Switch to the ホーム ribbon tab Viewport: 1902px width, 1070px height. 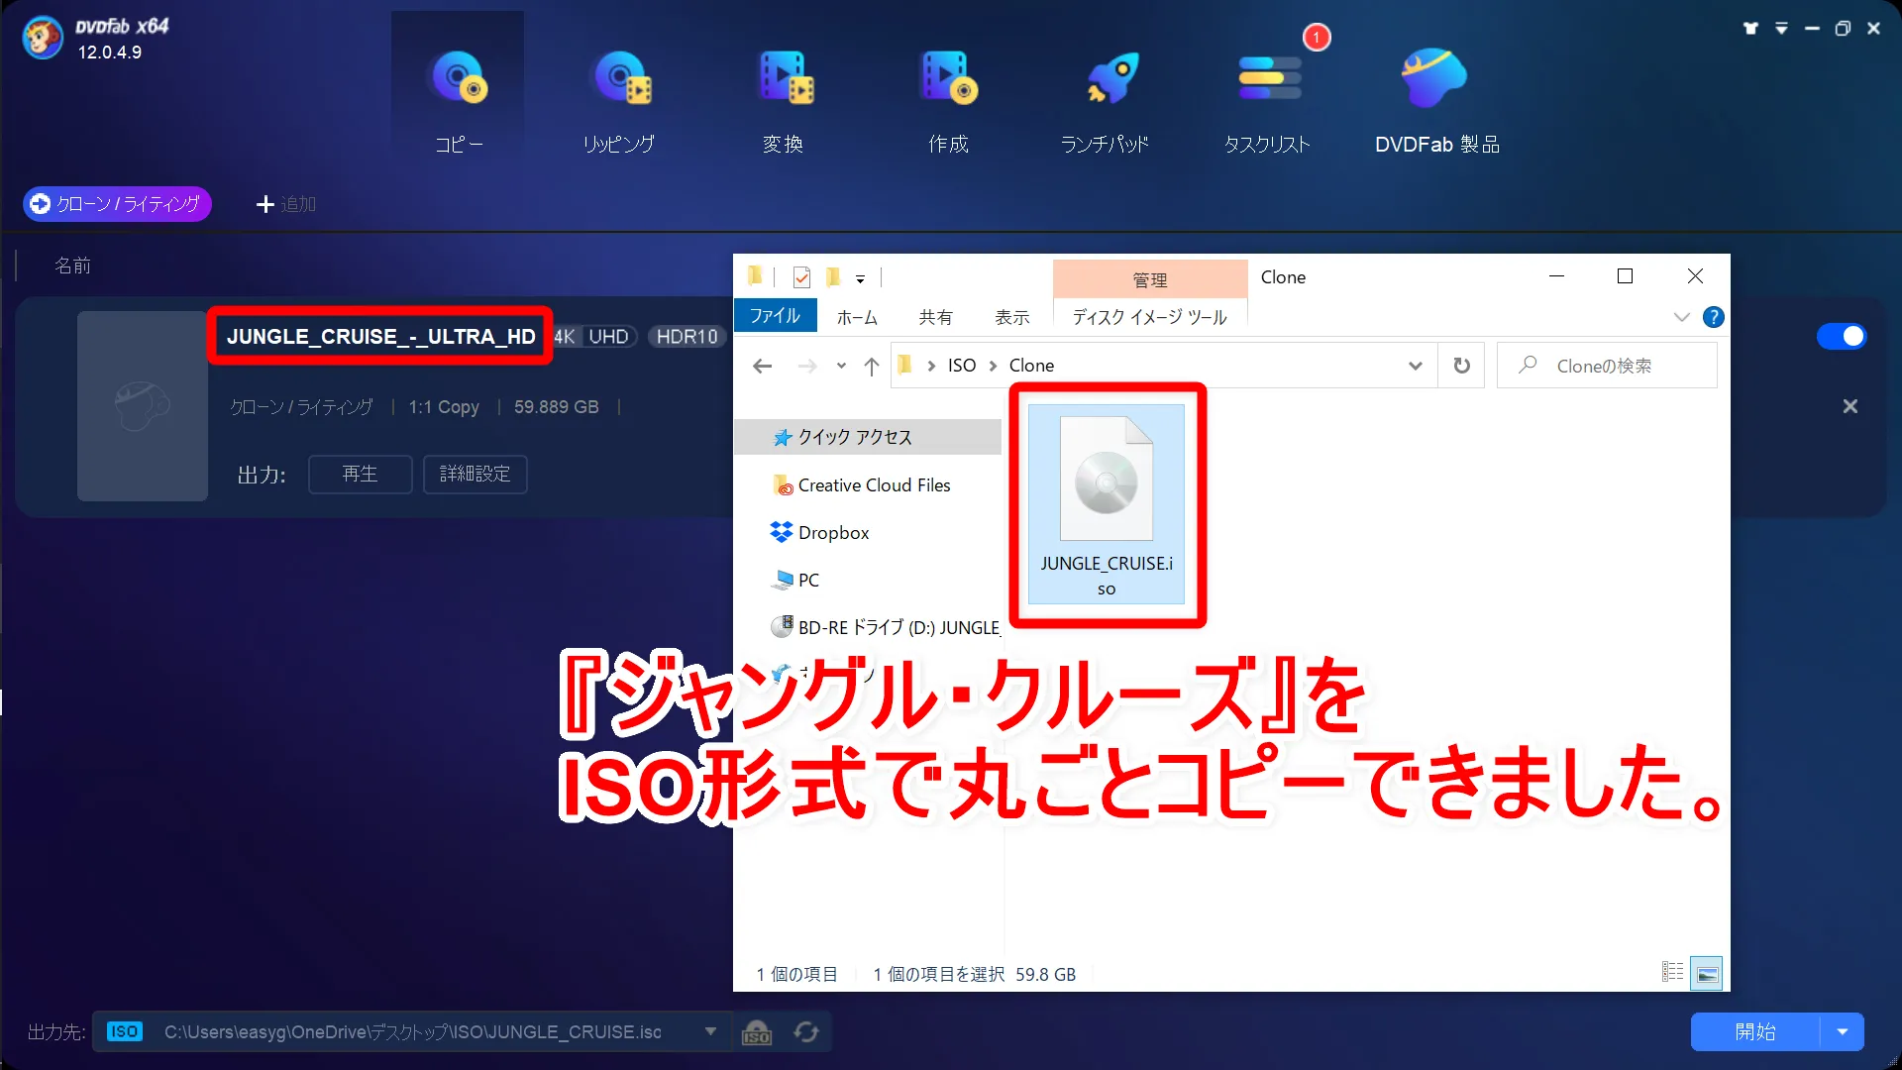tap(857, 317)
